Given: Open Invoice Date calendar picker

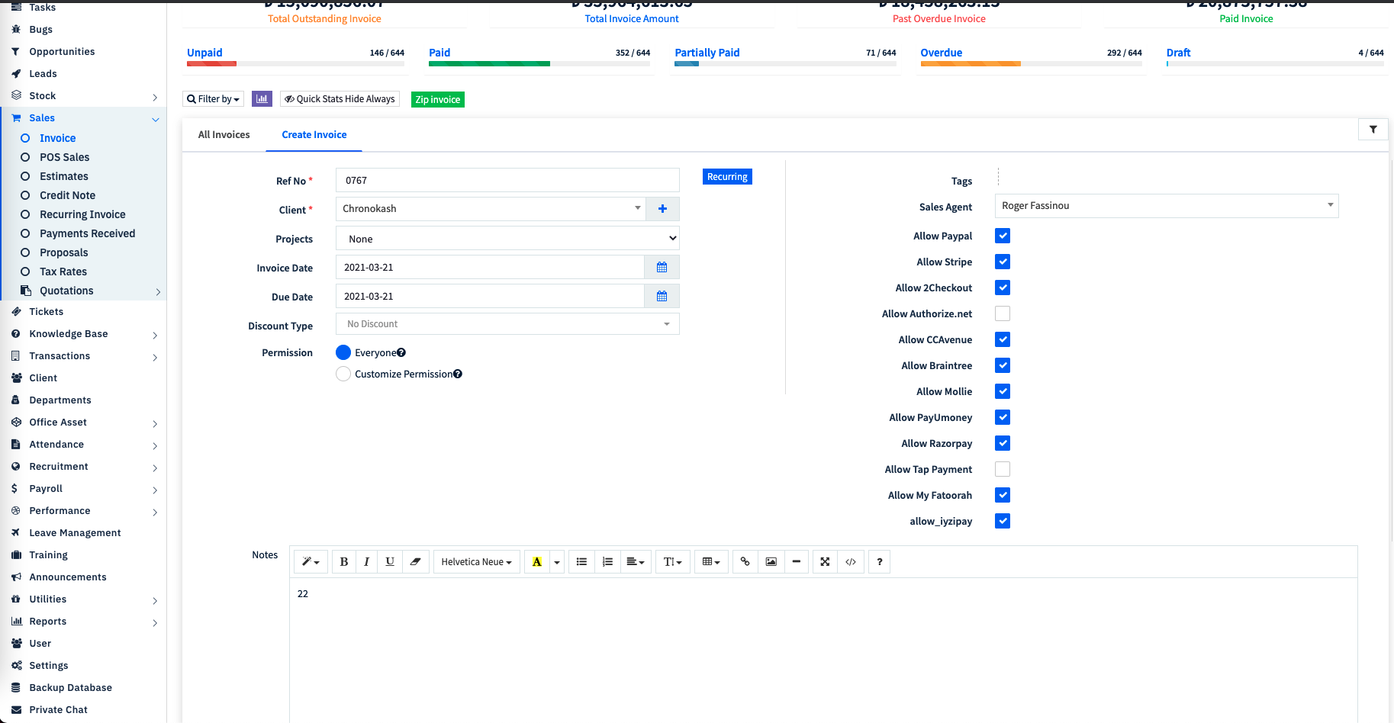Looking at the screenshot, I should 662,268.
